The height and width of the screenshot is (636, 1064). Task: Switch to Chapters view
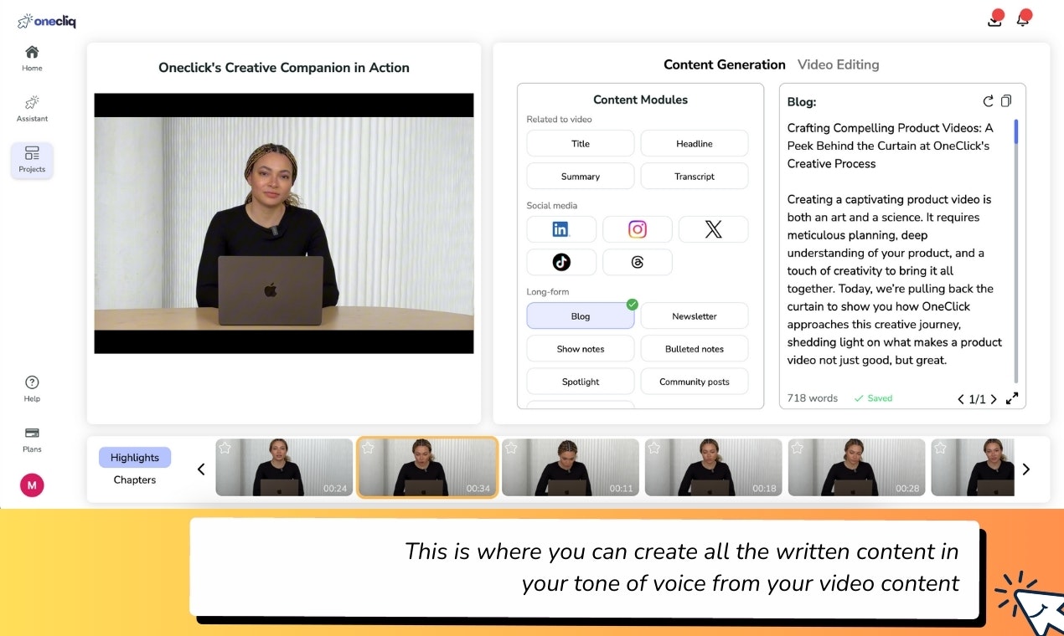click(135, 480)
